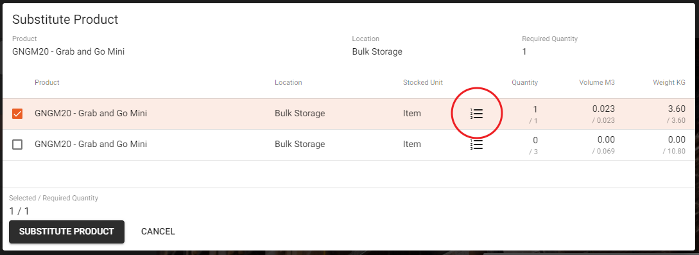The image size is (699, 255).
Task: Select the Location column header
Action: [288, 82]
